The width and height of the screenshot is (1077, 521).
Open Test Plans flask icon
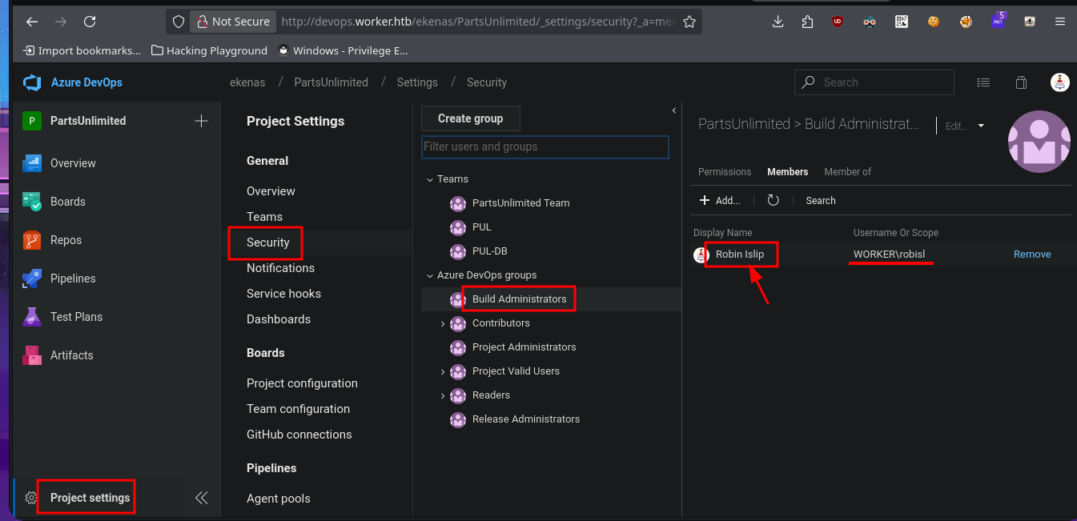(32, 317)
